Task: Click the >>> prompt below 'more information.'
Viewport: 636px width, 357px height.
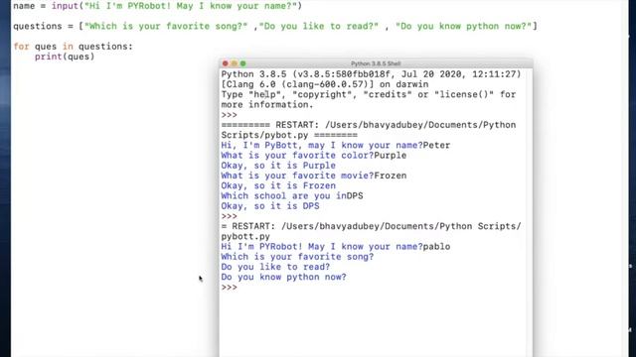Action: [230, 115]
